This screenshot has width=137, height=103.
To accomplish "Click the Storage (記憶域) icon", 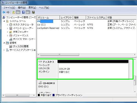I will point(7,43).
